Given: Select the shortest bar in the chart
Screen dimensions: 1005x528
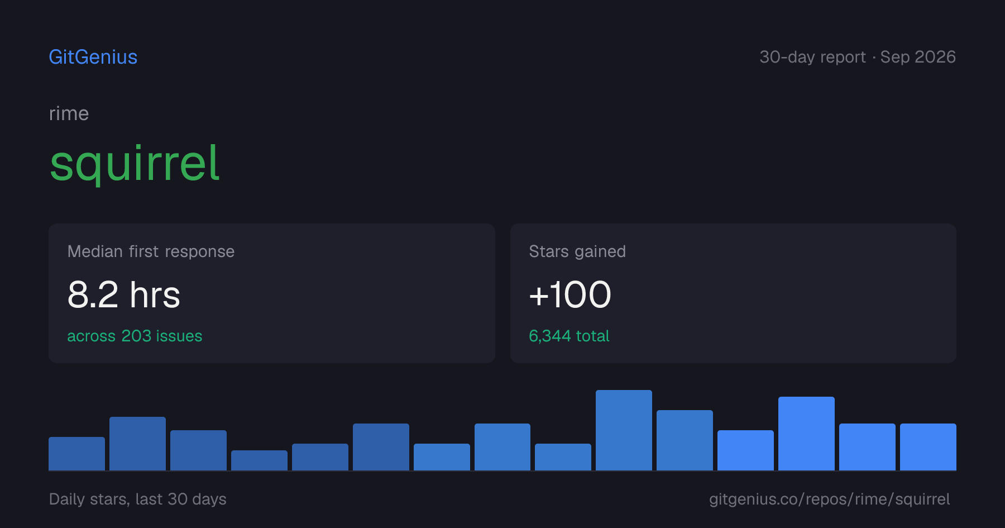Looking at the screenshot, I should pos(259,460).
